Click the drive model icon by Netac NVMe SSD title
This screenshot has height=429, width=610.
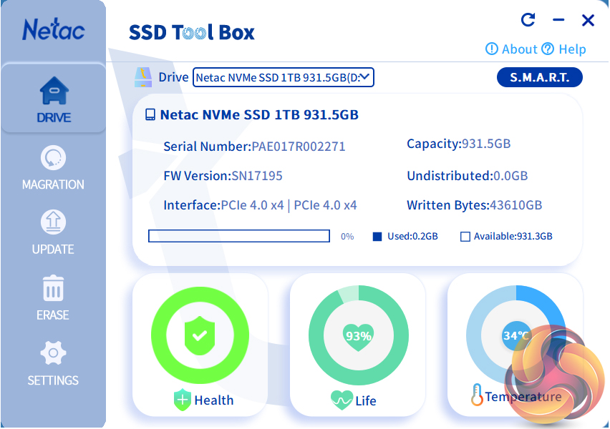[x=150, y=114]
